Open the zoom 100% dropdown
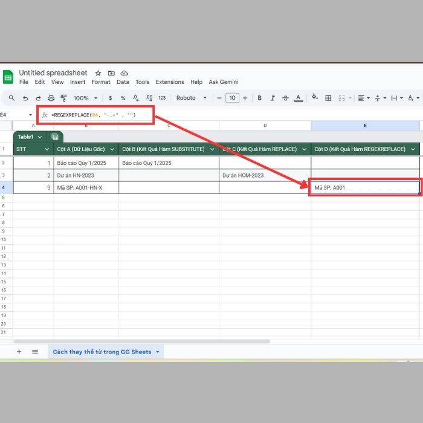Viewport: 423px width, 423px height. point(86,98)
